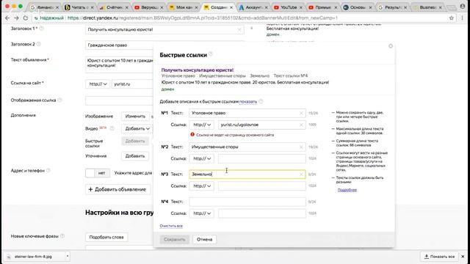
Task: Open the http:// dropdown for Ссылка на сайт
Action: [98, 84]
